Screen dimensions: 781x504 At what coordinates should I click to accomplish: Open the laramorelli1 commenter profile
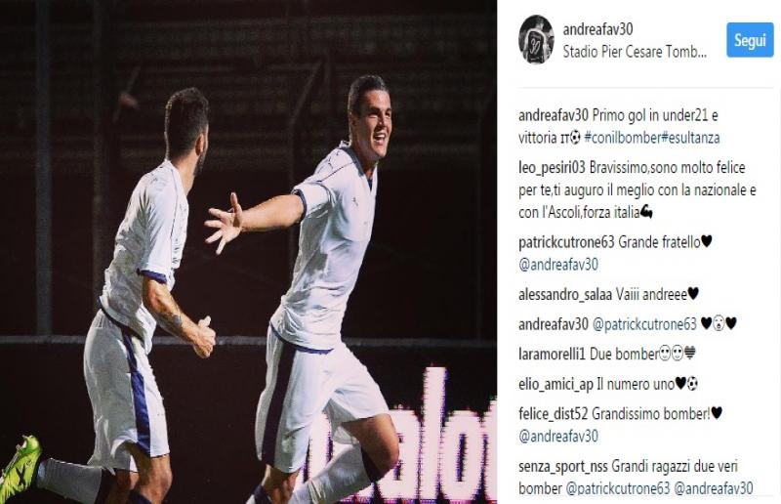tap(552, 355)
